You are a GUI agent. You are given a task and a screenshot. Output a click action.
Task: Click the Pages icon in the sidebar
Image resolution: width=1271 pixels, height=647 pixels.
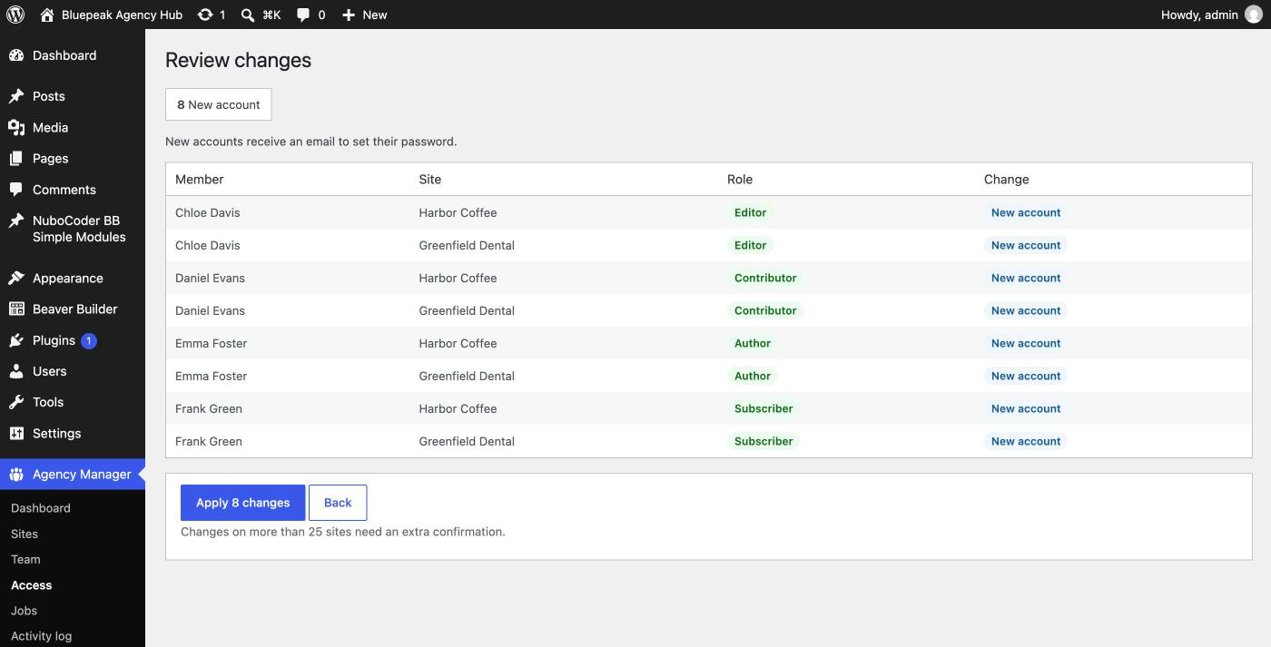[16, 159]
